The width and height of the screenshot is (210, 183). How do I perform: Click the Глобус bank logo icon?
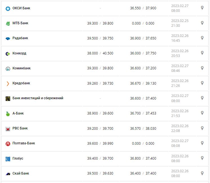[x=8, y=159]
